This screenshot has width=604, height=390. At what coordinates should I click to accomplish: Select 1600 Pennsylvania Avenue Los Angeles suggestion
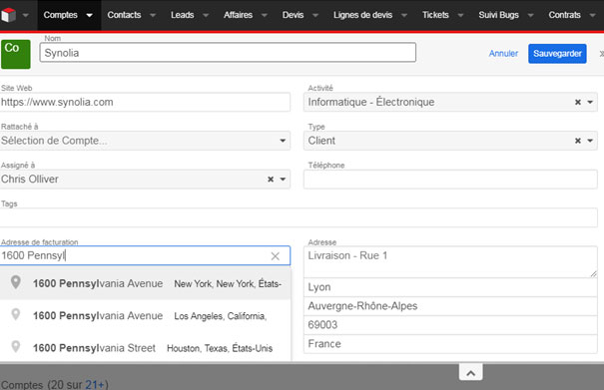tap(145, 316)
